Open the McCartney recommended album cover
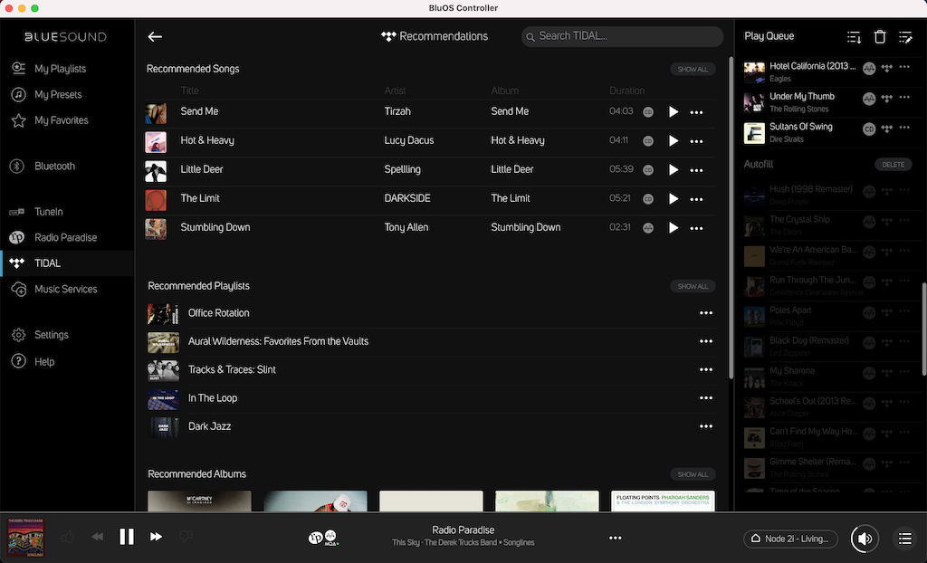Screen dimensions: 927x563 coord(199,501)
